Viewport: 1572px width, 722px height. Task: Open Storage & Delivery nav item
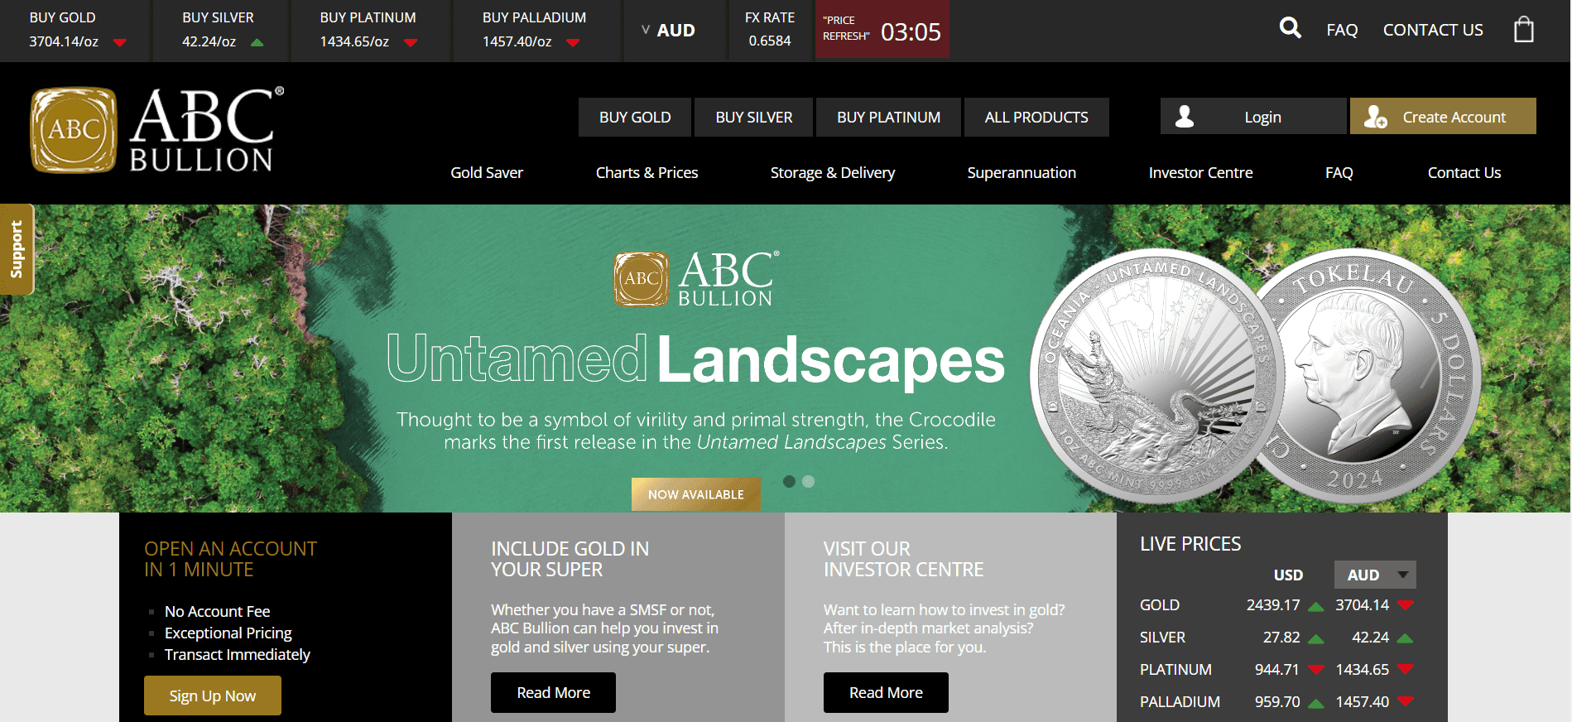(833, 172)
